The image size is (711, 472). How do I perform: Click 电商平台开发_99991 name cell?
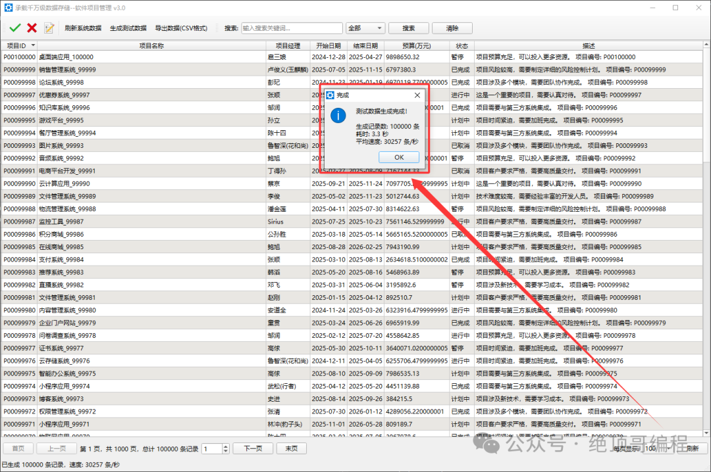point(151,171)
